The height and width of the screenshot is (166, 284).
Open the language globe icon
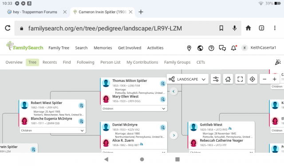point(200,48)
